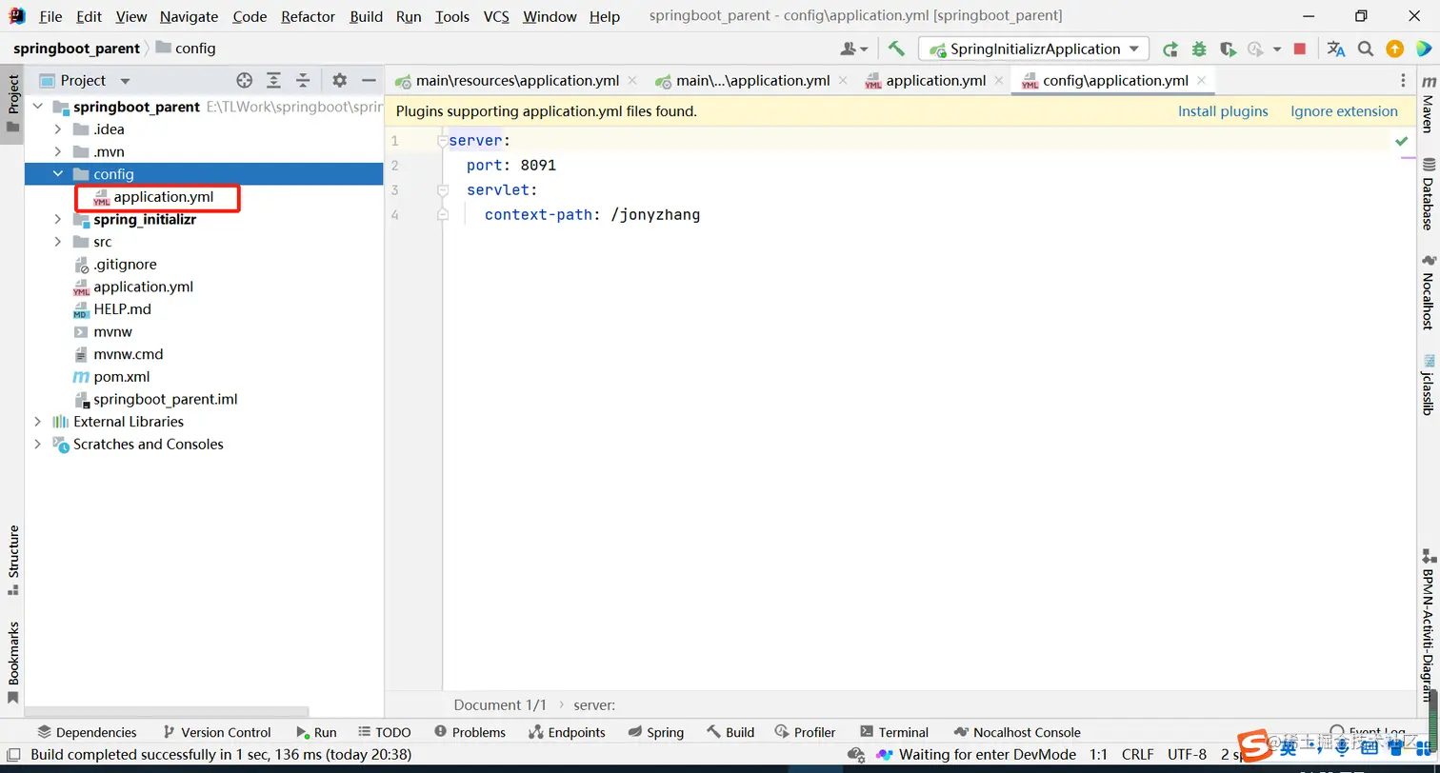Select application.yml inside config folder
This screenshot has height=773, width=1440.
(163, 197)
